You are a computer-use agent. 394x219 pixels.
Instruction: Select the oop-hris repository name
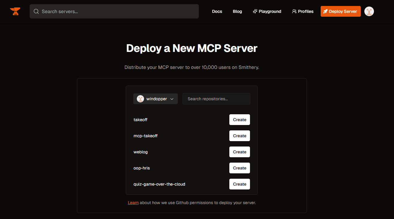pyautogui.click(x=142, y=168)
